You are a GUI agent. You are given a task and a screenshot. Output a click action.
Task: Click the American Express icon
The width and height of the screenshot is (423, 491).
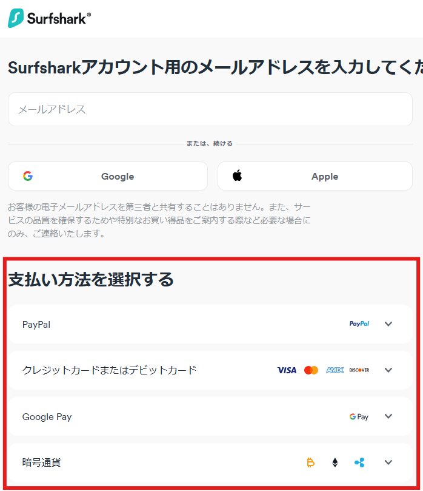pos(335,370)
